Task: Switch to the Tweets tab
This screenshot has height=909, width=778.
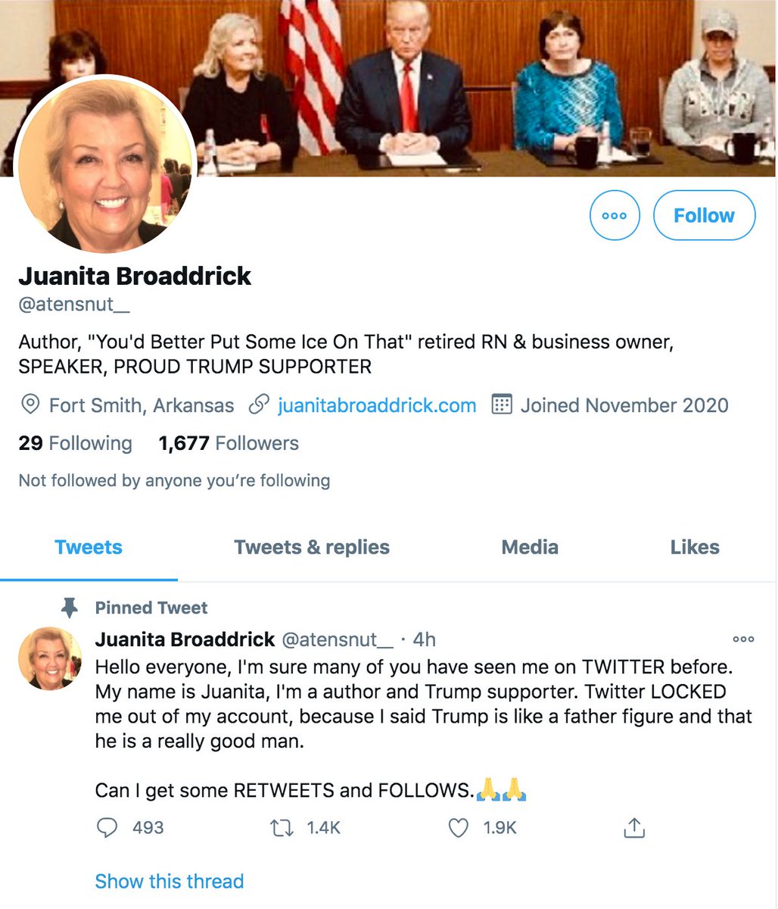Action: coord(89,548)
